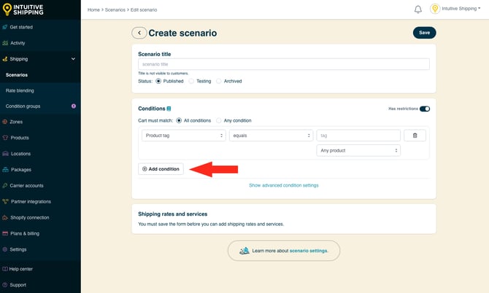Image resolution: width=489 pixels, height=293 pixels.
Task: Select the Published status radio
Action: (158, 82)
